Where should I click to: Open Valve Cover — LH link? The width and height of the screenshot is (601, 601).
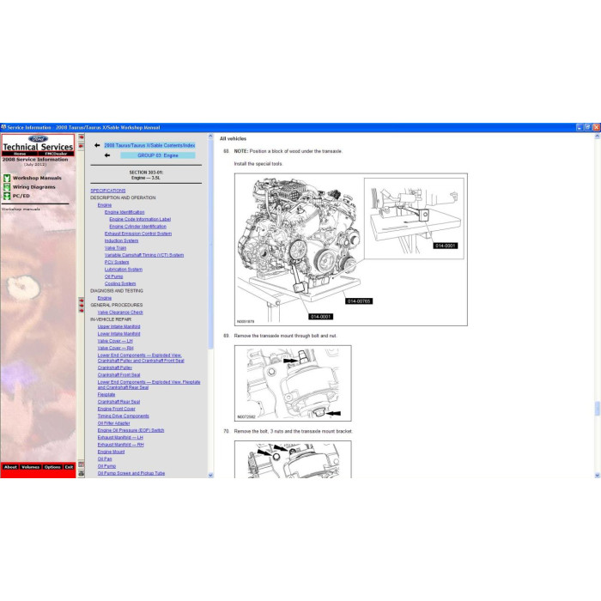pyautogui.click(x=115, y=341)
